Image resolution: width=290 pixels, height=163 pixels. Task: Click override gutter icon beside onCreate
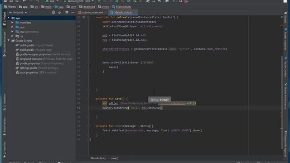click(84, 17)
